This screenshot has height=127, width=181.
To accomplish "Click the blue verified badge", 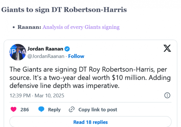I will click(x=67, y=49).
